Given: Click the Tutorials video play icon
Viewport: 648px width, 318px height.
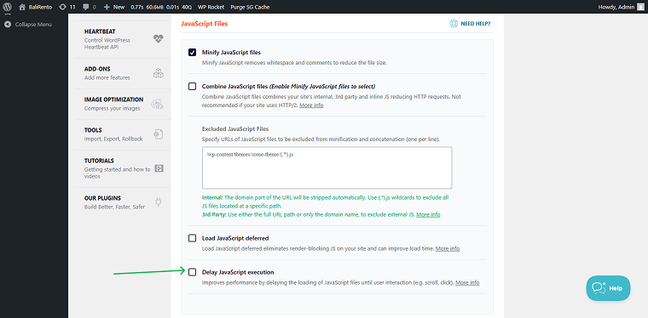Looking at the screenshot, I should click(x=159, y=168).
